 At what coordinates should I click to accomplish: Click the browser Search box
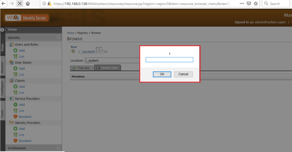click(x=276, y=4)
